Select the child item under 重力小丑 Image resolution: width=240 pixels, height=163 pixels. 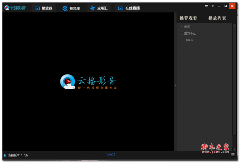tap(190, 40)
